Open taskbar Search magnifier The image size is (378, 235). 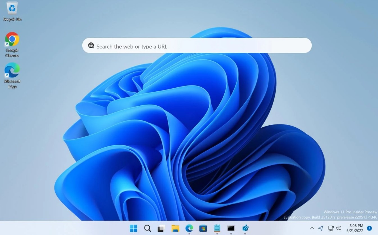tap(147, 228)
